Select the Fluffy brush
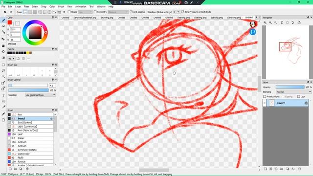Viewport: 313px width, 176px height. click(x=30, y=157)
